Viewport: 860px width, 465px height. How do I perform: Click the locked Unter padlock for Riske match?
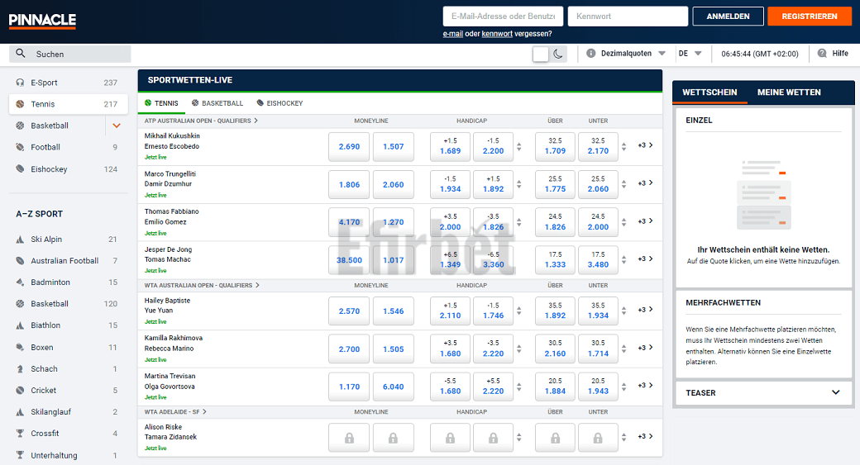(x=598, y=438)
